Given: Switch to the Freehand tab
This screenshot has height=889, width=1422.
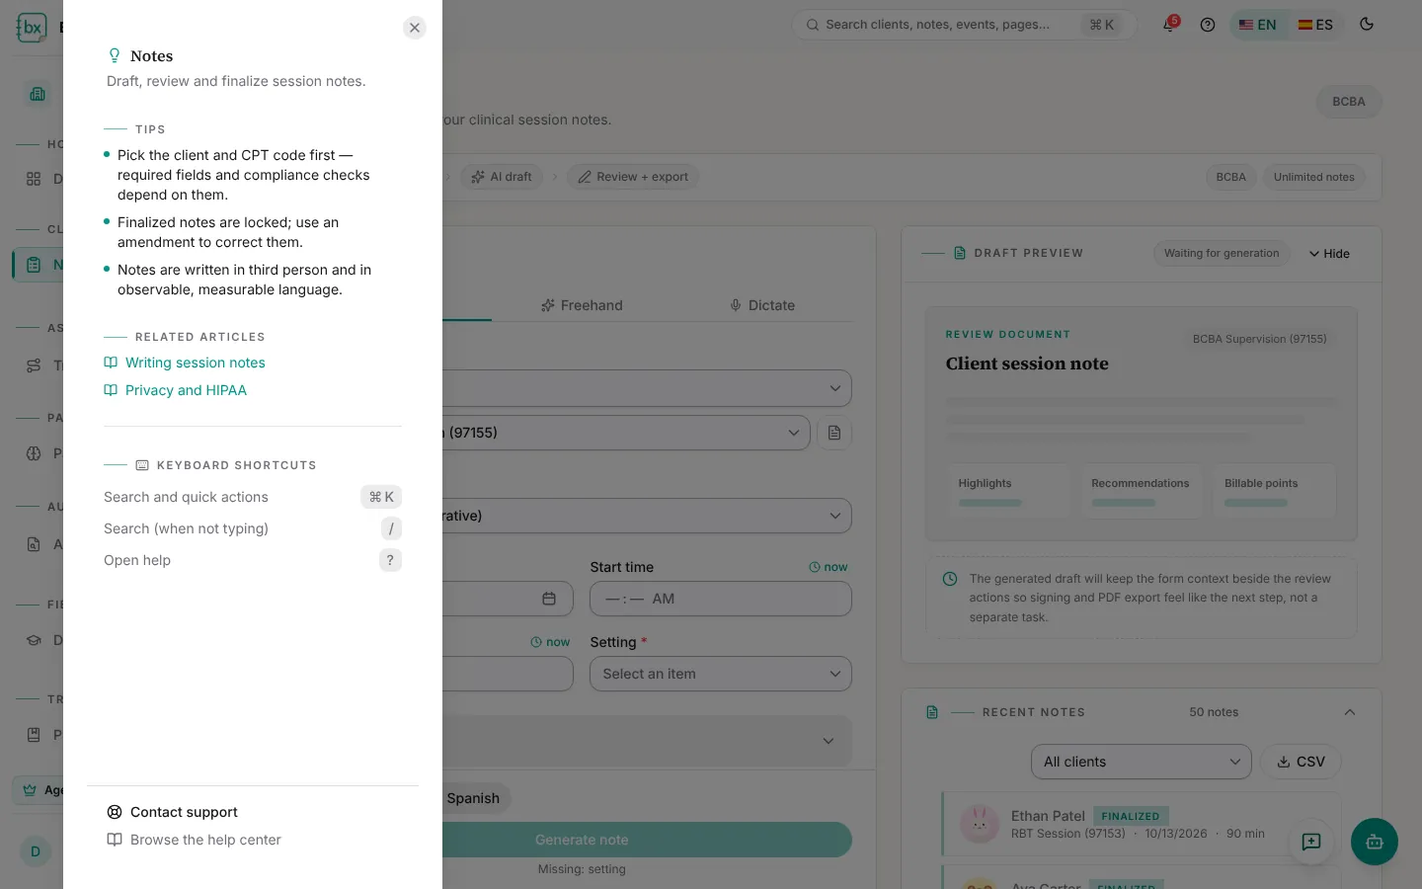Looking at the screenshot, I should 583,305.
